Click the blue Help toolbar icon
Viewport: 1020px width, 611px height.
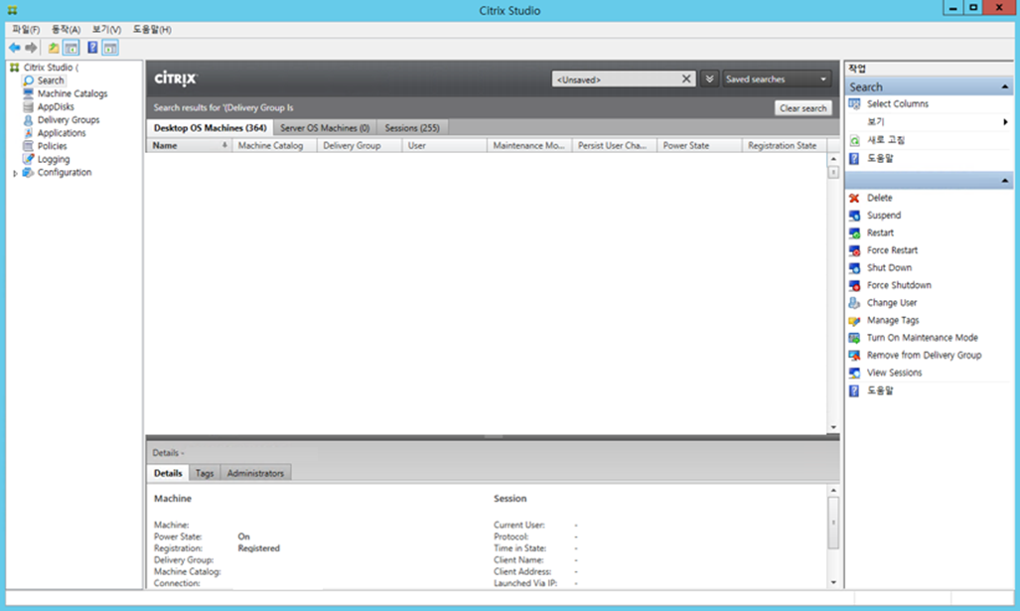(x=92, y=48)
